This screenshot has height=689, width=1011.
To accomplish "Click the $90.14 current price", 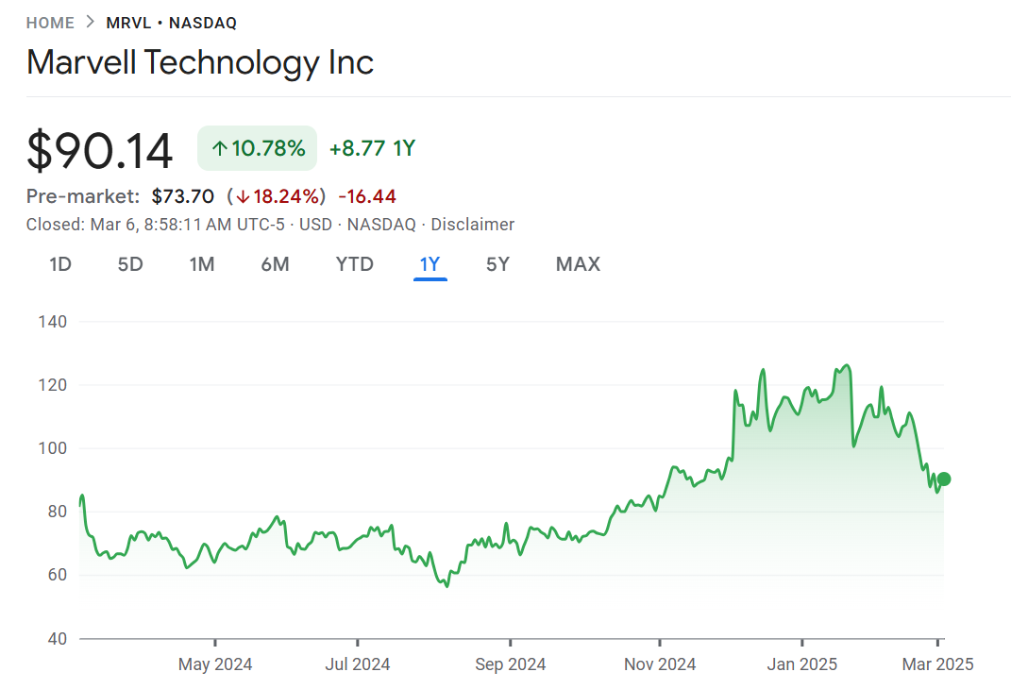I will [100, 151].
